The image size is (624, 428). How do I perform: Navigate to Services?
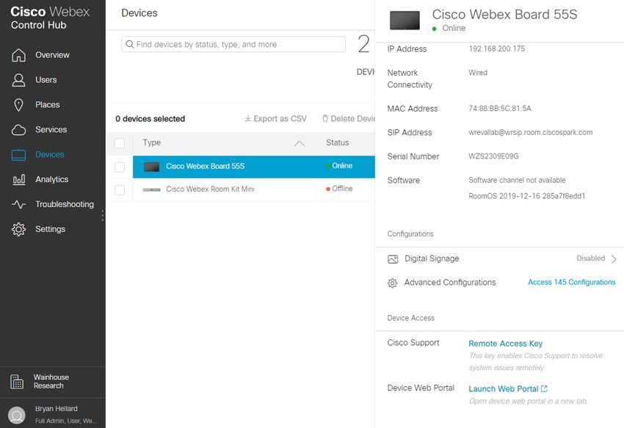click(x=51, y=130)
